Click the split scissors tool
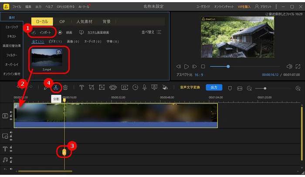 56,87
